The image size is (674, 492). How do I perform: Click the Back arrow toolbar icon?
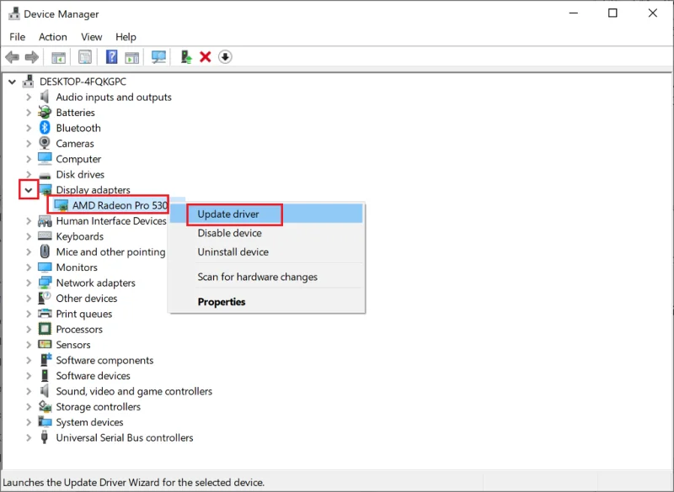click(x=13, y=56)
